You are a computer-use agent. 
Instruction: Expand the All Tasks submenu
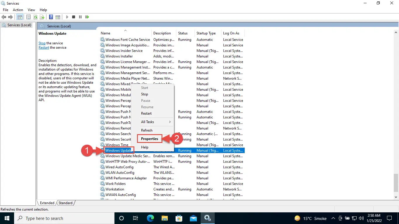coord(156,122)
